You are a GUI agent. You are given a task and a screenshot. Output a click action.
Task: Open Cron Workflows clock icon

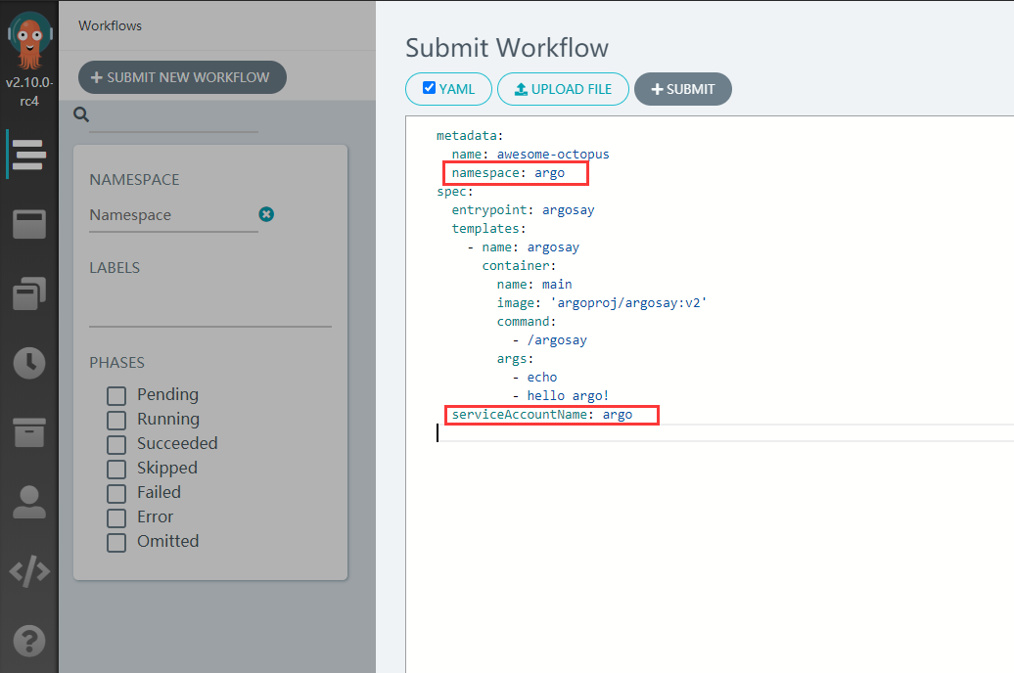(29, 363)
